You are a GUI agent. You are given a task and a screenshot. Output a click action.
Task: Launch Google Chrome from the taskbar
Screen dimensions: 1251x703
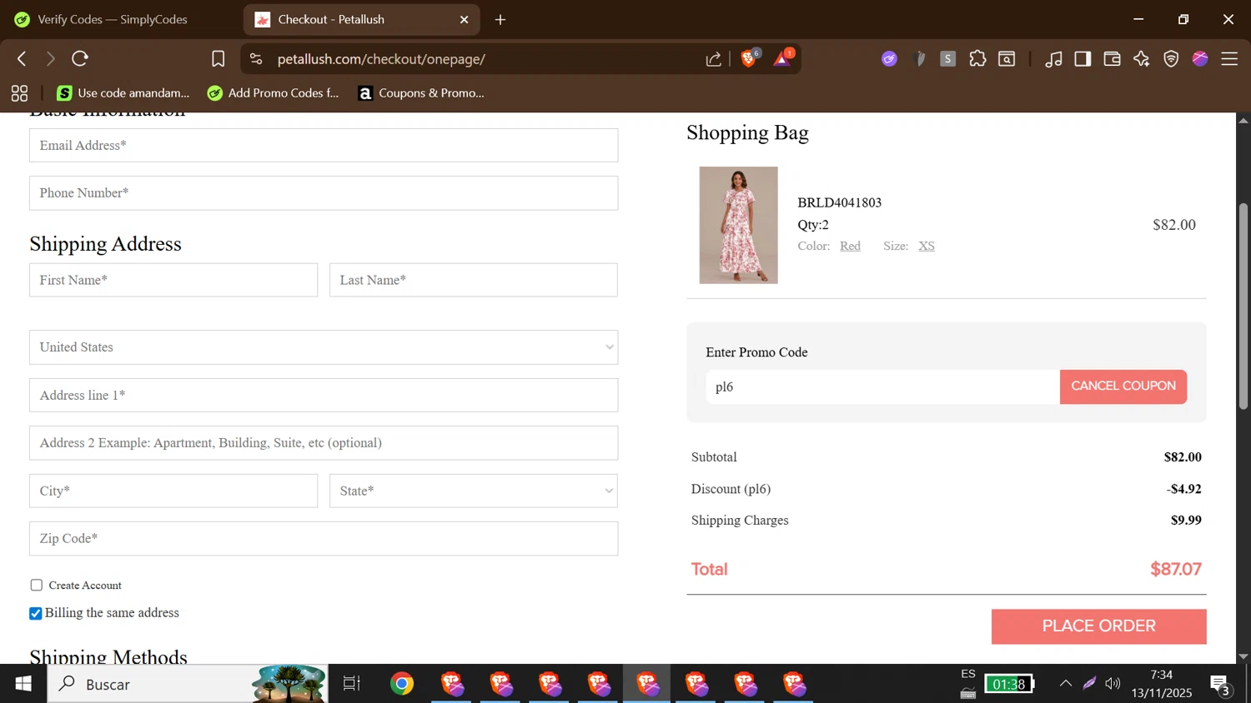[402, 684]
